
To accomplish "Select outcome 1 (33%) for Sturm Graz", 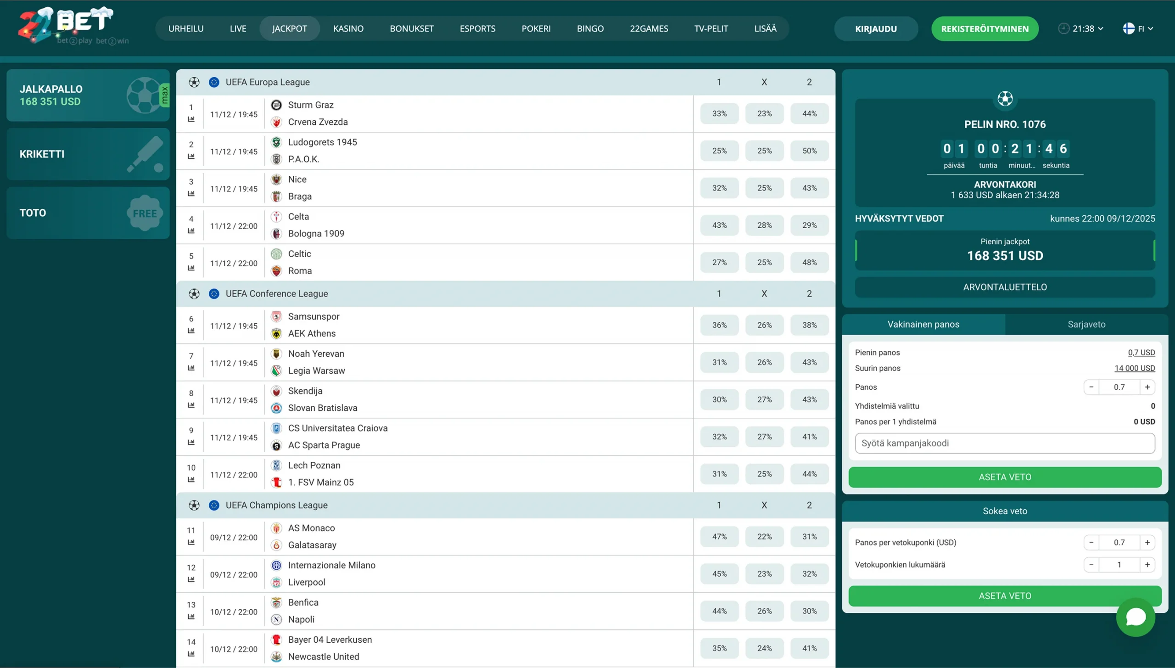I will 719,113.
